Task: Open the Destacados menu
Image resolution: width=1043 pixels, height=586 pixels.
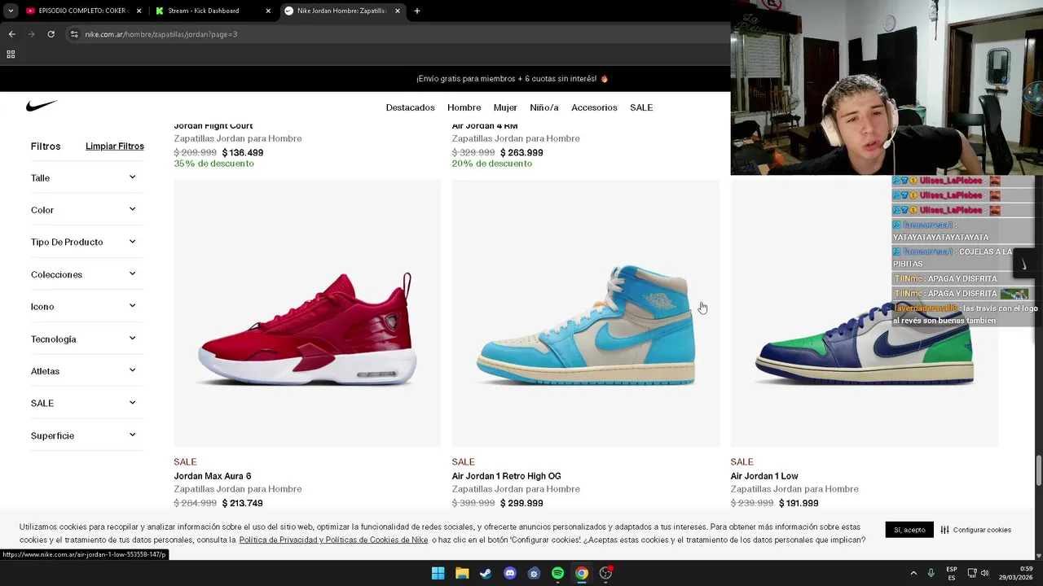Action: pos(410,107)
